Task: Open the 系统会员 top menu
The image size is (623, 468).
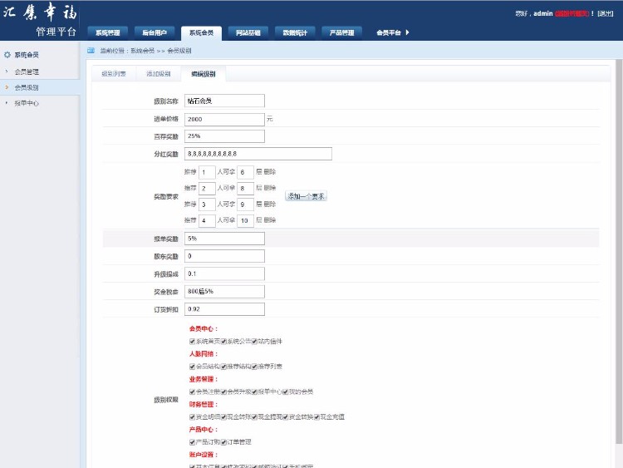Action: pyautogui.click(x=202, y=32)
